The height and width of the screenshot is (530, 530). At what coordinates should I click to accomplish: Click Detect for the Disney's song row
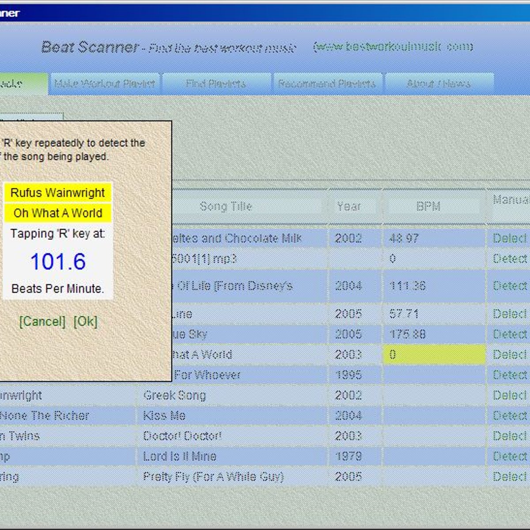tap(510, 286)
